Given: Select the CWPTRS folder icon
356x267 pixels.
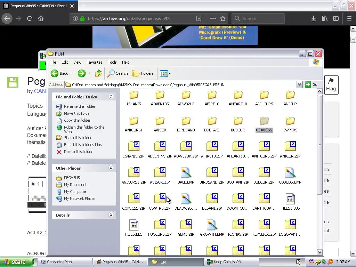Looking at the screenshot, I should click(290, 121).
